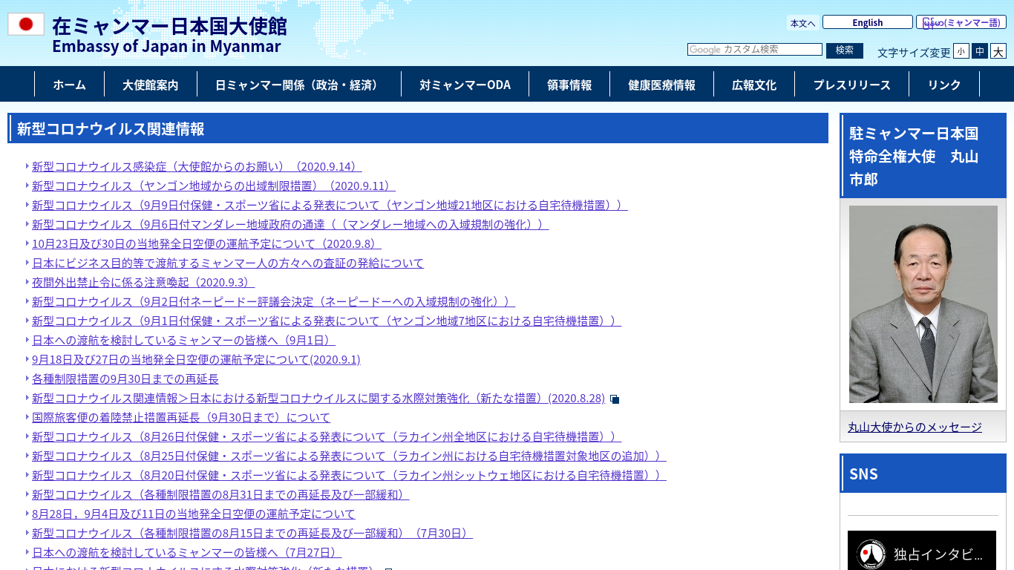
Task: Click the 検索 search button
Action: (x=845, y=50)
